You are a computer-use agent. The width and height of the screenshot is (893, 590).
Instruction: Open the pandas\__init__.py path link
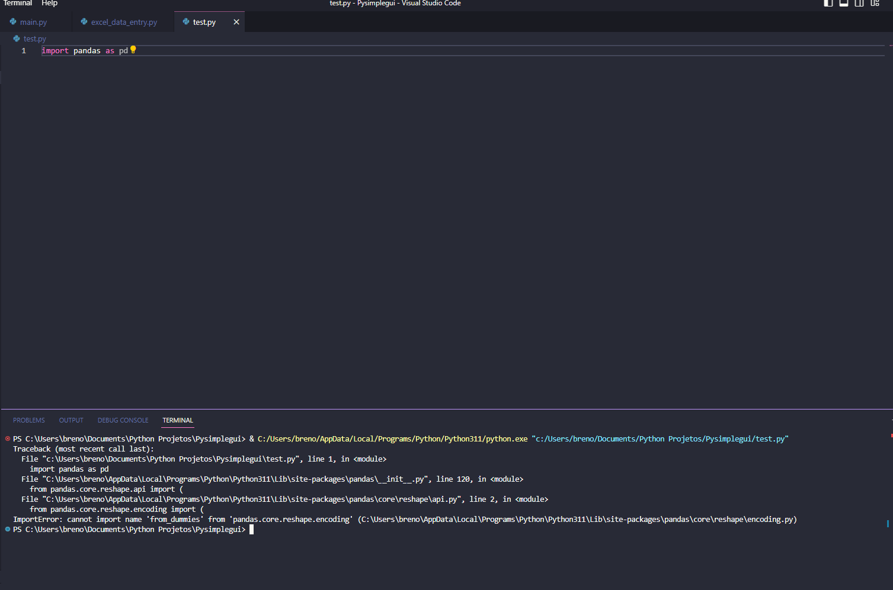[x=235, y=479]
